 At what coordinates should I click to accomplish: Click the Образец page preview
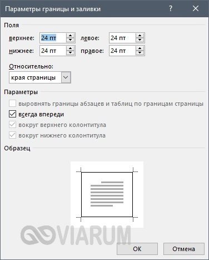[x=107, y=194]
